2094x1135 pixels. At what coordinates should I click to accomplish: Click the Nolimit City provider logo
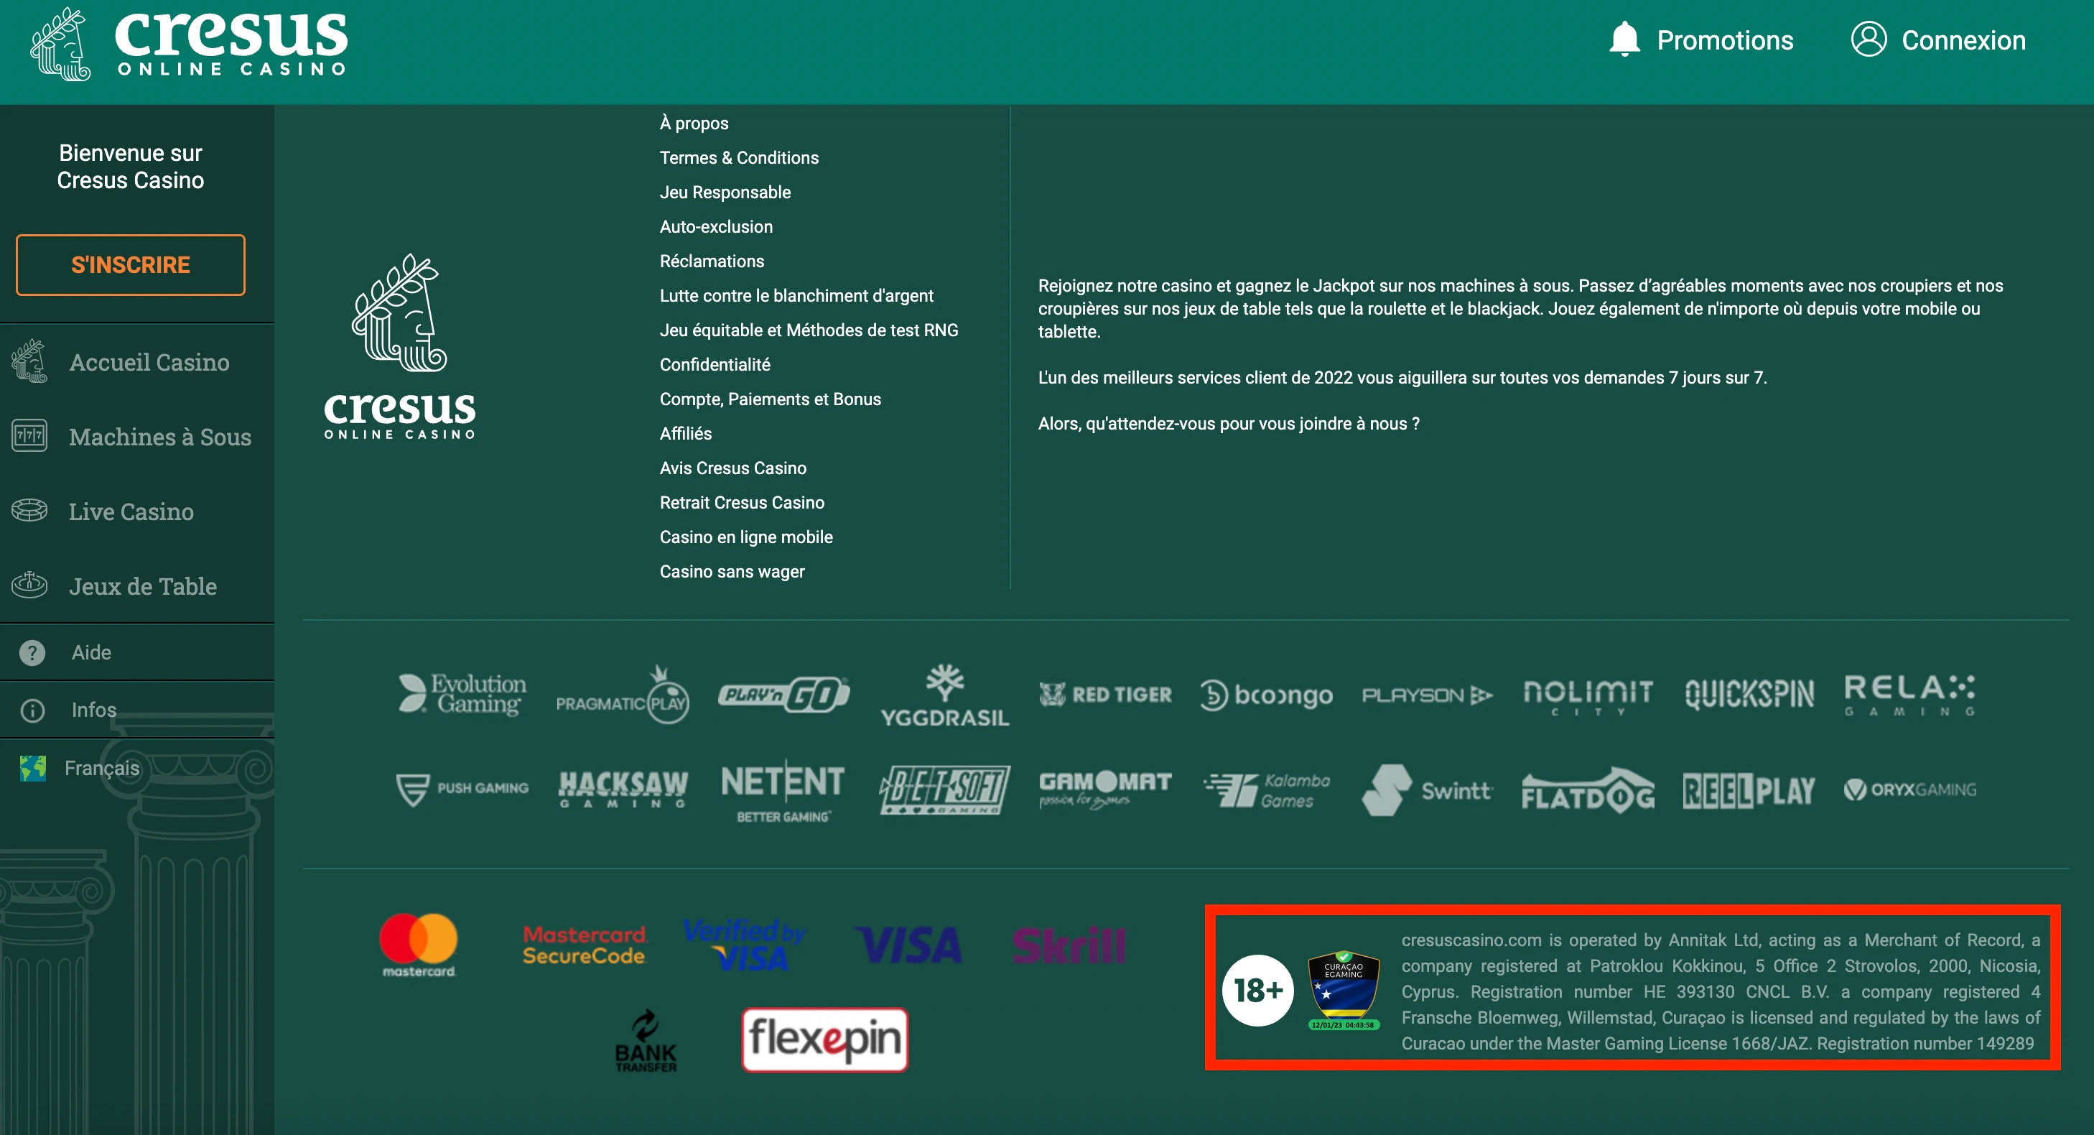(1588, 697)
